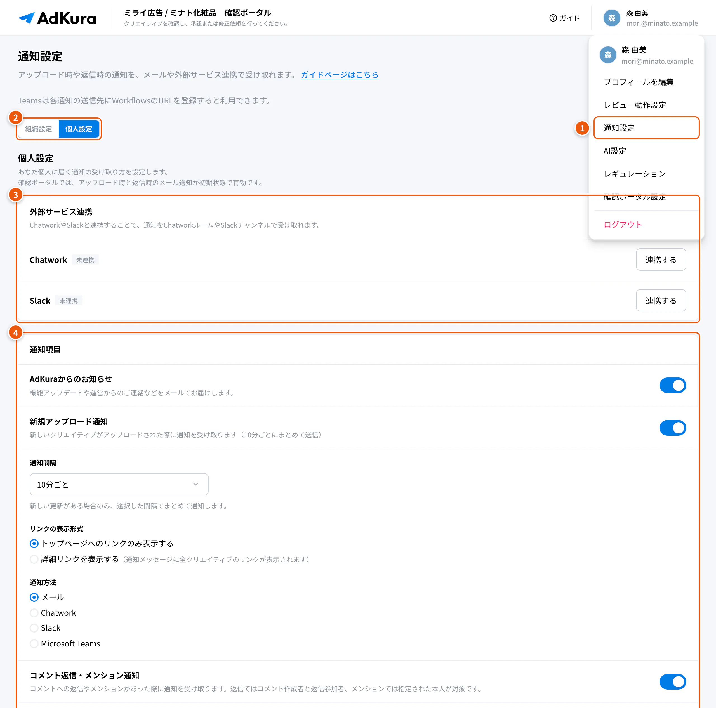Click the Slack 未連携 status badge

click(x=69, y=301)
